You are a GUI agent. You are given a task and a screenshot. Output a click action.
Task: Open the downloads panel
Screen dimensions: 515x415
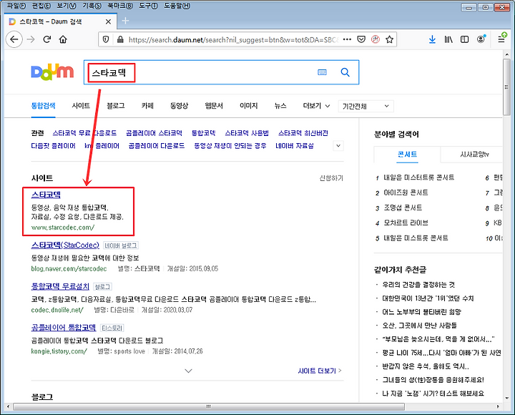tap(432, 39)
